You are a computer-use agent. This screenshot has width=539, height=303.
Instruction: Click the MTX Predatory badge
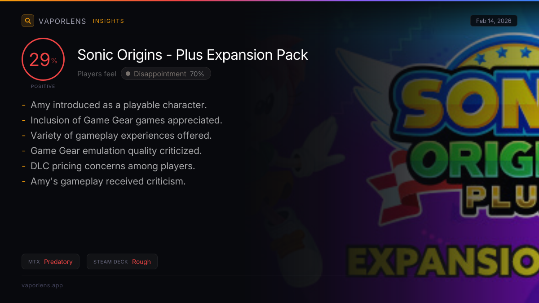pos(50,262)
